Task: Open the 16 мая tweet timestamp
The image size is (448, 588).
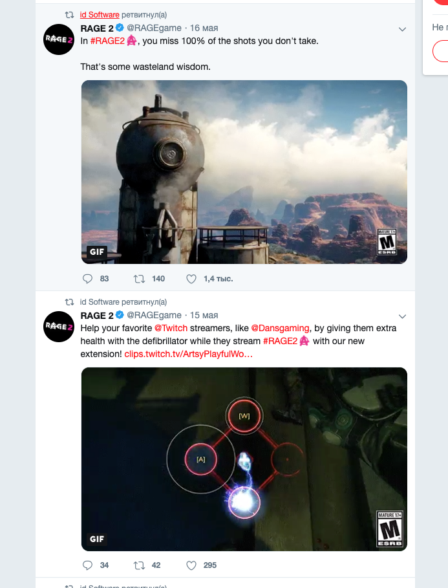Action: point(204,28)
